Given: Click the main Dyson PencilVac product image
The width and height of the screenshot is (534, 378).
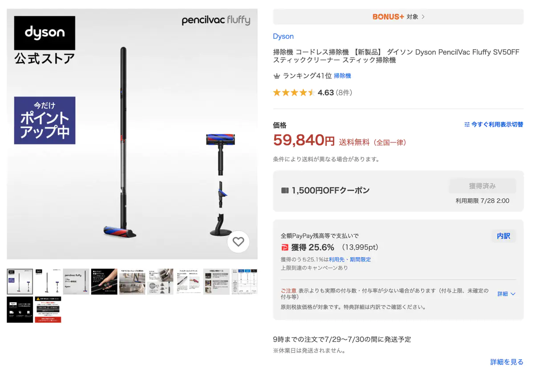Looking at the screenshot, I should pos(132,134).
